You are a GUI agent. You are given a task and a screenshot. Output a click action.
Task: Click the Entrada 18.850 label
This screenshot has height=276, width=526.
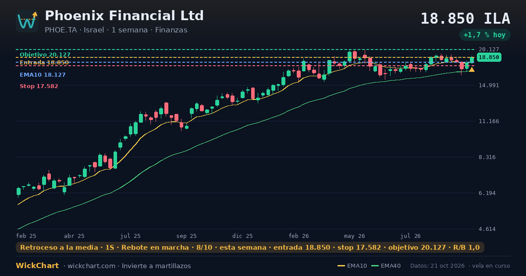pyautogui.click(x=44, y=63)
